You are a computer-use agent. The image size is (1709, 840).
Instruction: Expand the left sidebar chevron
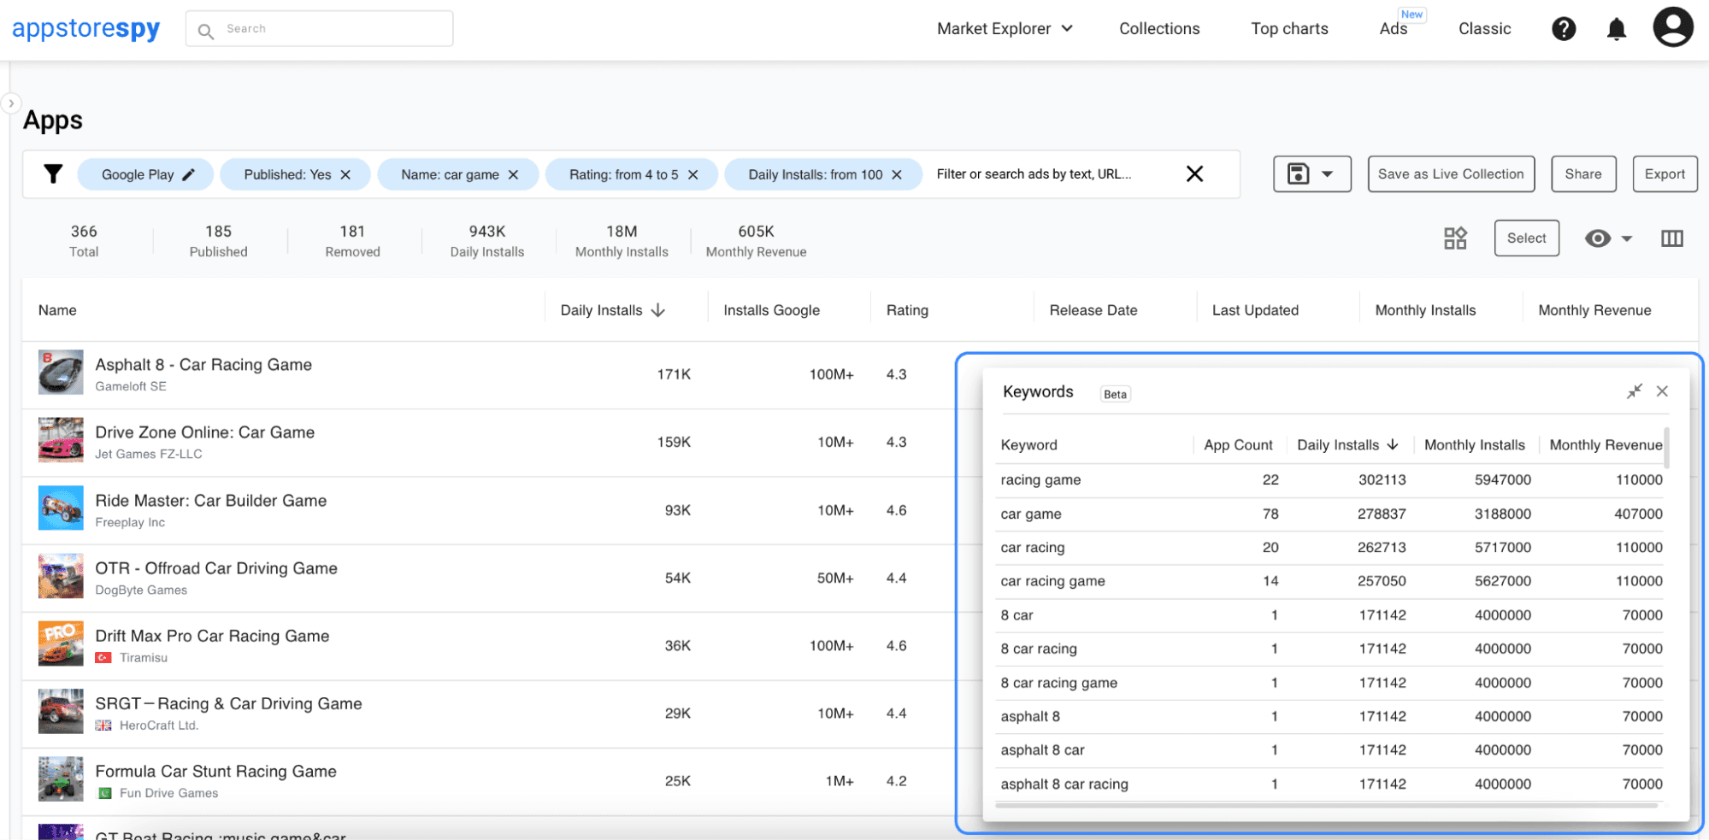click(x=10, y=103)
